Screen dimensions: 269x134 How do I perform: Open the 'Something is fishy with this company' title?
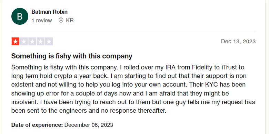click(72, 56)
